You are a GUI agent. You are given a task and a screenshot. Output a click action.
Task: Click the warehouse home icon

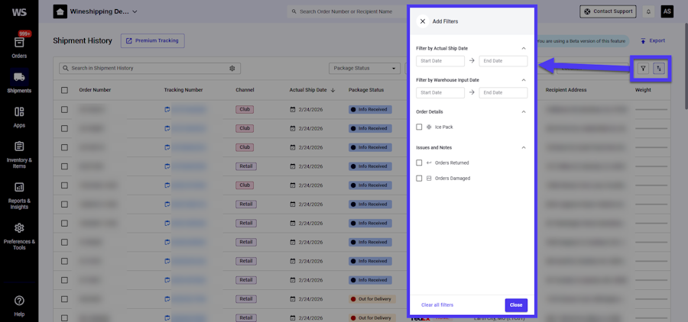point(60,12)
